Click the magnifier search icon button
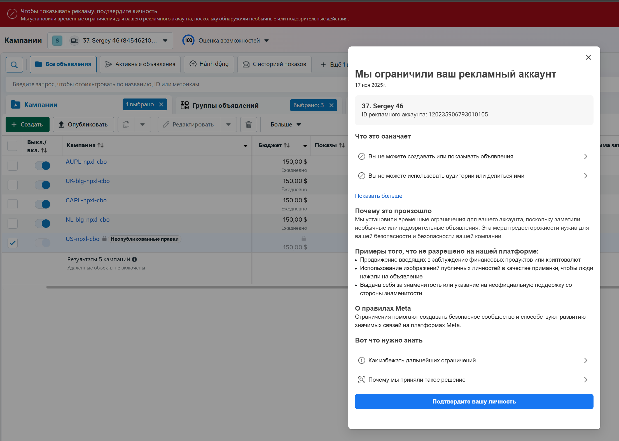 click(14, 65)
